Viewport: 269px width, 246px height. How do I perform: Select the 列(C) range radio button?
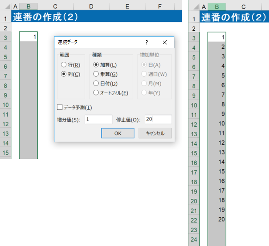[x=64, y=74]
